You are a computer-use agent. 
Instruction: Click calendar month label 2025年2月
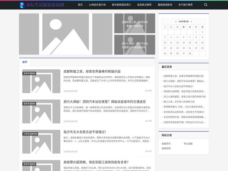[x=183, y=22]
